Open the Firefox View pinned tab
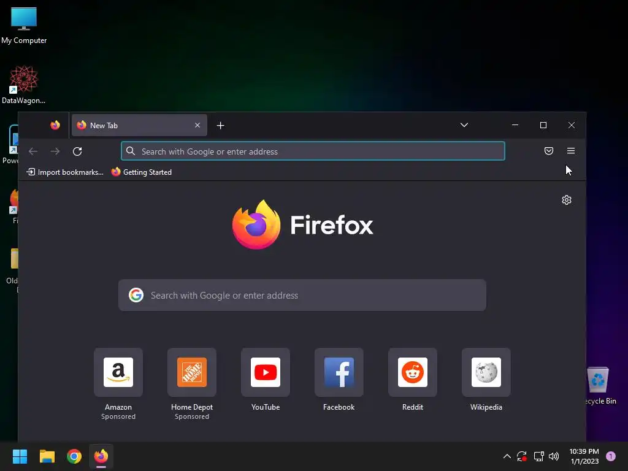 [x=55, y=125]
